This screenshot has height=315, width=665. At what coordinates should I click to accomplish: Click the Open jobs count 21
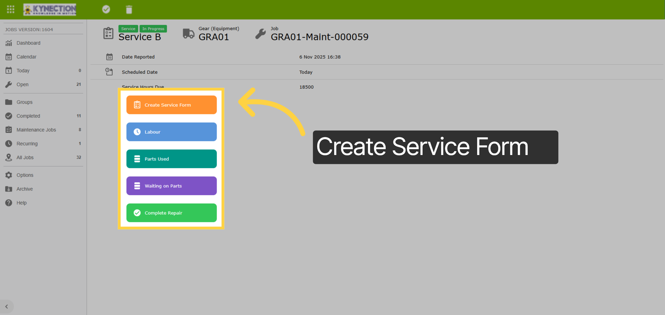(x=79, y=84)
